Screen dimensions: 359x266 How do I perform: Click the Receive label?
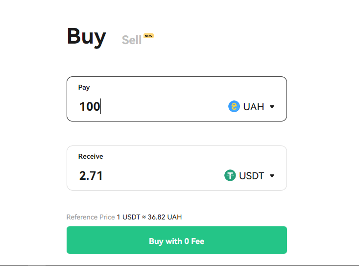point(91,156)
